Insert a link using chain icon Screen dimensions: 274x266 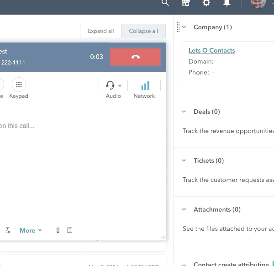pyautogui.click(x=58, y=230)
